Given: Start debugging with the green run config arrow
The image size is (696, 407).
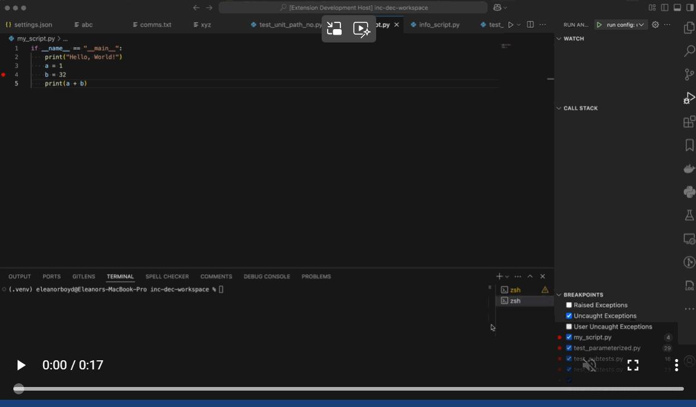Looking at the screenshot, I should (x=598, y=25).
